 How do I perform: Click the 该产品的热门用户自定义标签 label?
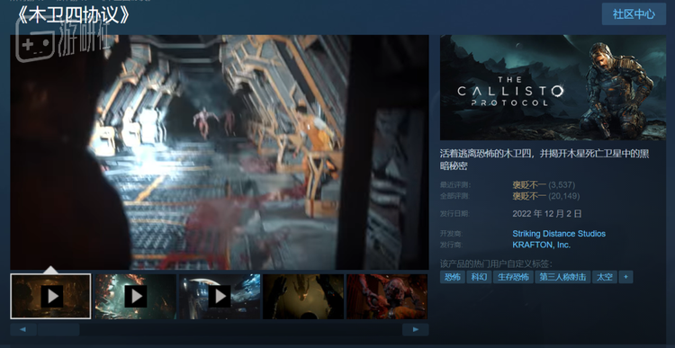coord(496,263)
